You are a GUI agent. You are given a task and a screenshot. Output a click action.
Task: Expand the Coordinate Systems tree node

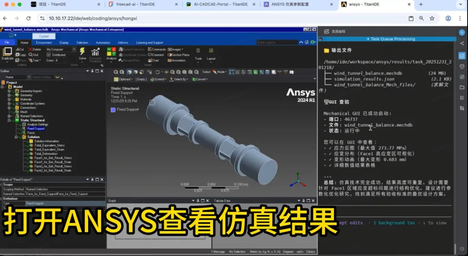pos(9,103)
